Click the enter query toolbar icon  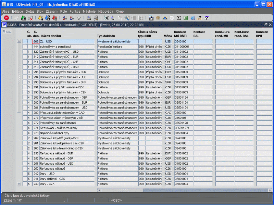click(41, 18)
